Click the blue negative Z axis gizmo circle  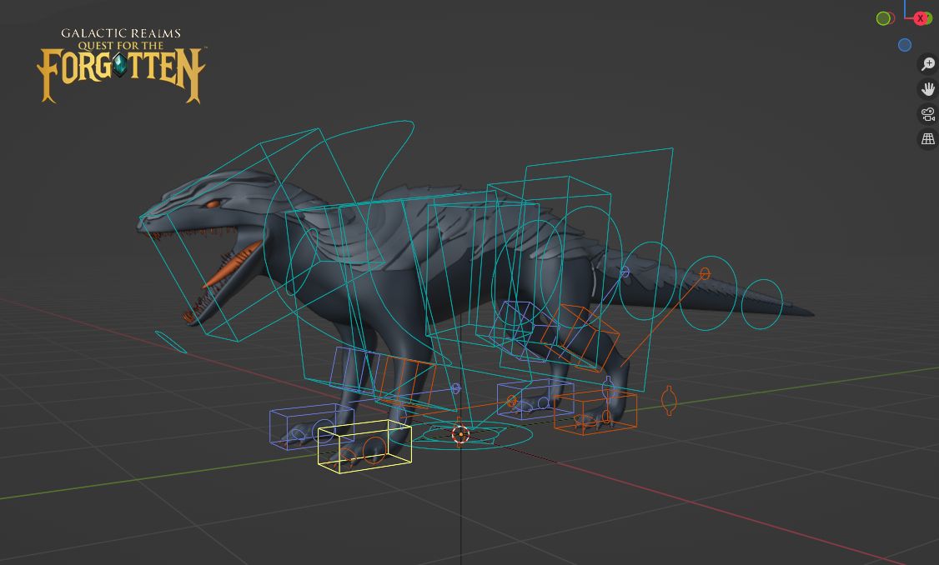(905, 45)
